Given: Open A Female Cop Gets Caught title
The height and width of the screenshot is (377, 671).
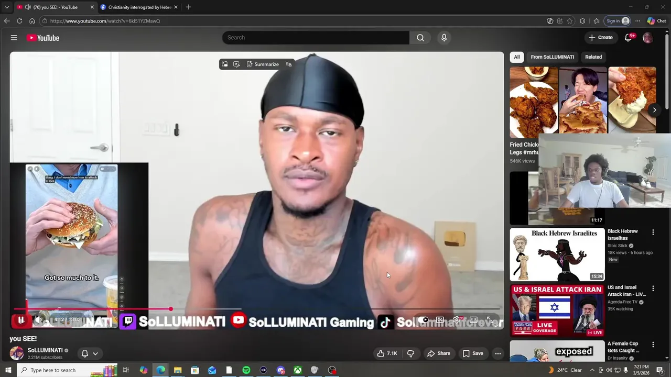Looking at the screenshot, I should point(623,347).
